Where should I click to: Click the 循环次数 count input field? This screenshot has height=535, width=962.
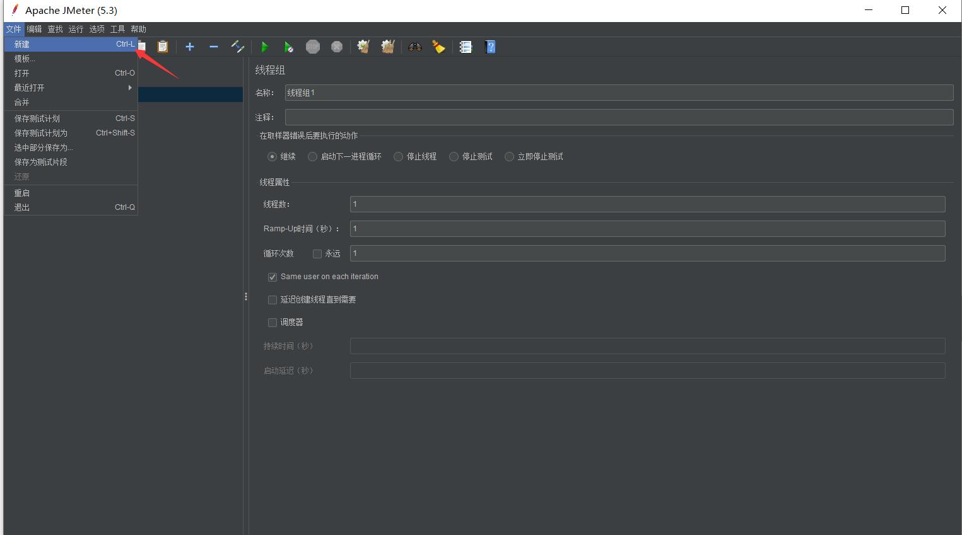(647, 253)
